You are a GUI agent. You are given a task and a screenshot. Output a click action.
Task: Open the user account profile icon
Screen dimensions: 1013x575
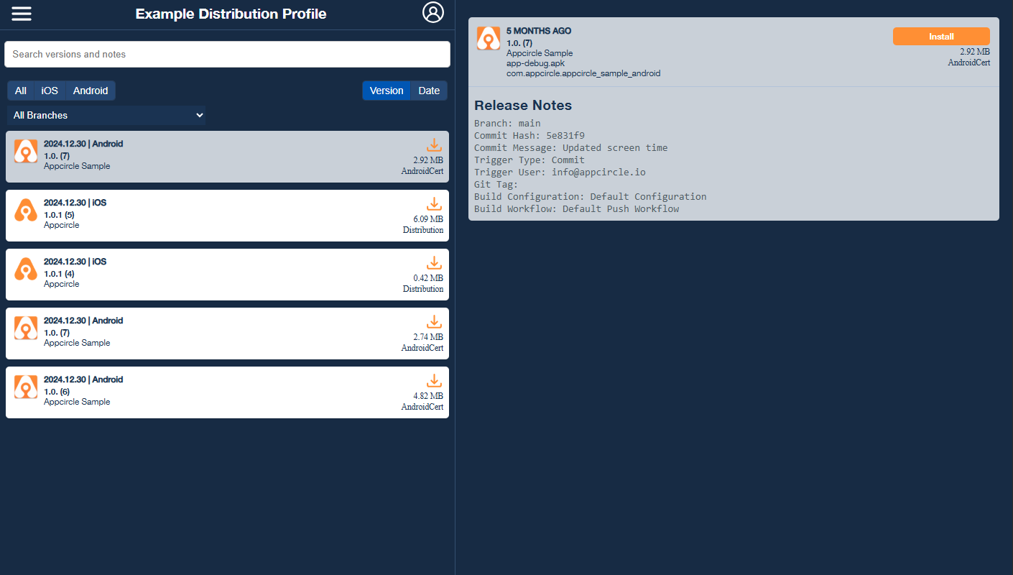(433, 12)
